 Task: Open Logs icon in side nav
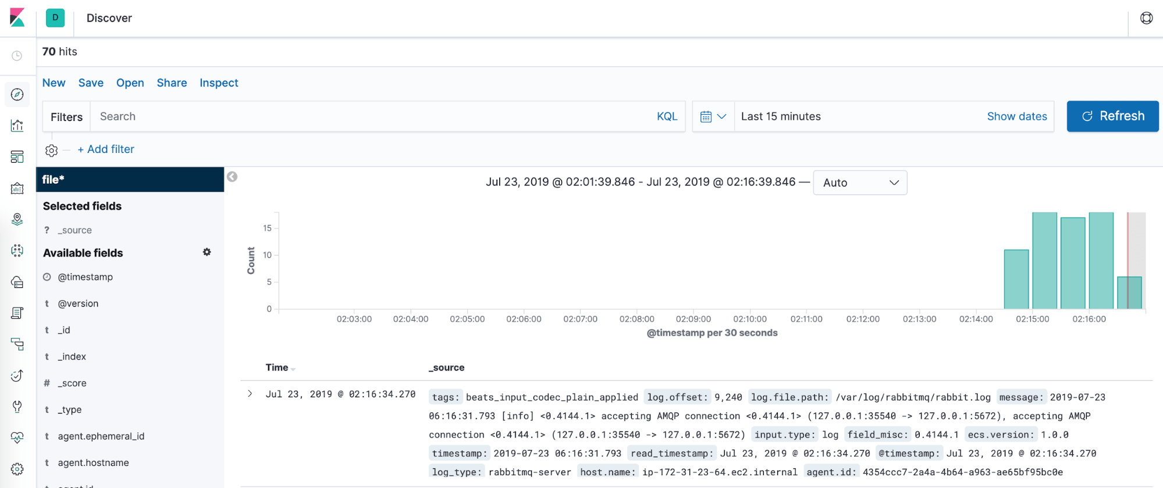[x=17, y=313]
